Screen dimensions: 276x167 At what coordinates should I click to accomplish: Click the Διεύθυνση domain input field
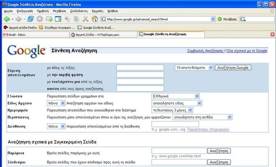175,124
